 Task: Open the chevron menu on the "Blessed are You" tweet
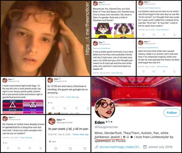click(133, 2)
